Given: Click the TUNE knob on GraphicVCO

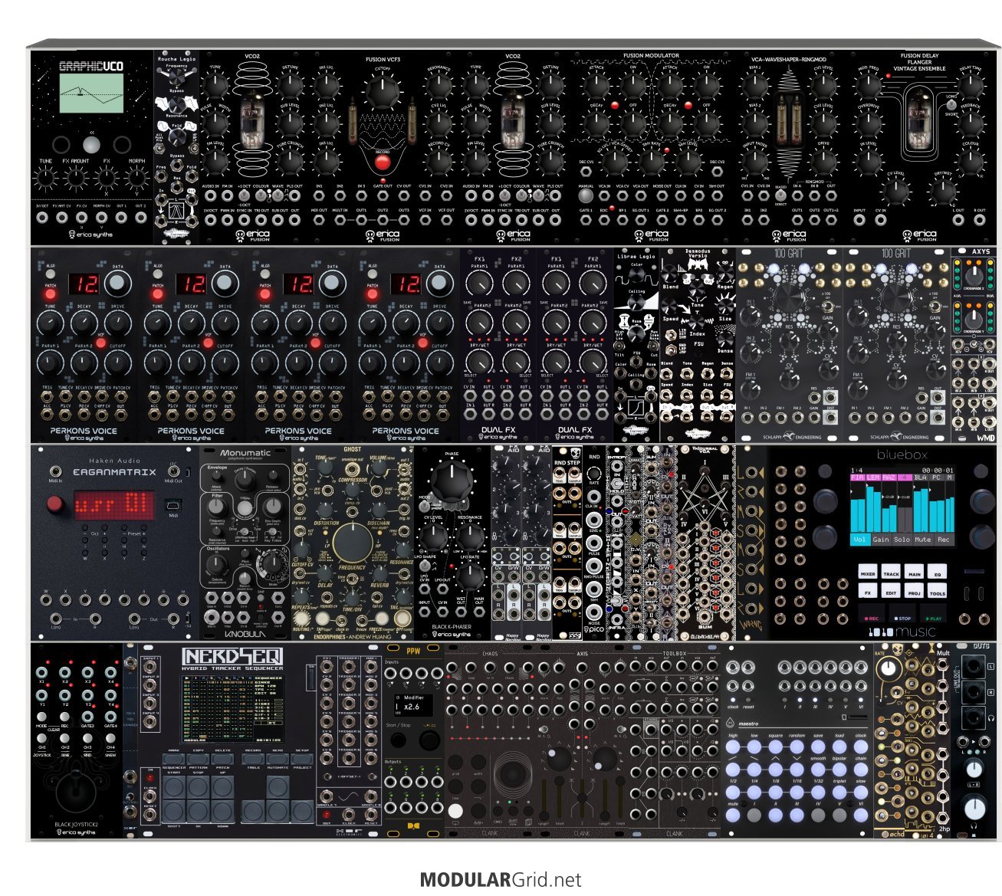Looking at the screenshot, I should pyautogui.click(x=45, y=179).
